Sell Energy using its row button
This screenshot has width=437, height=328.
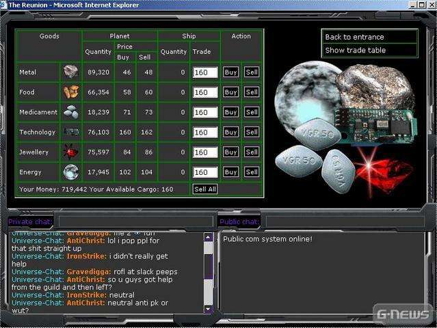click(x=251, y=172)
